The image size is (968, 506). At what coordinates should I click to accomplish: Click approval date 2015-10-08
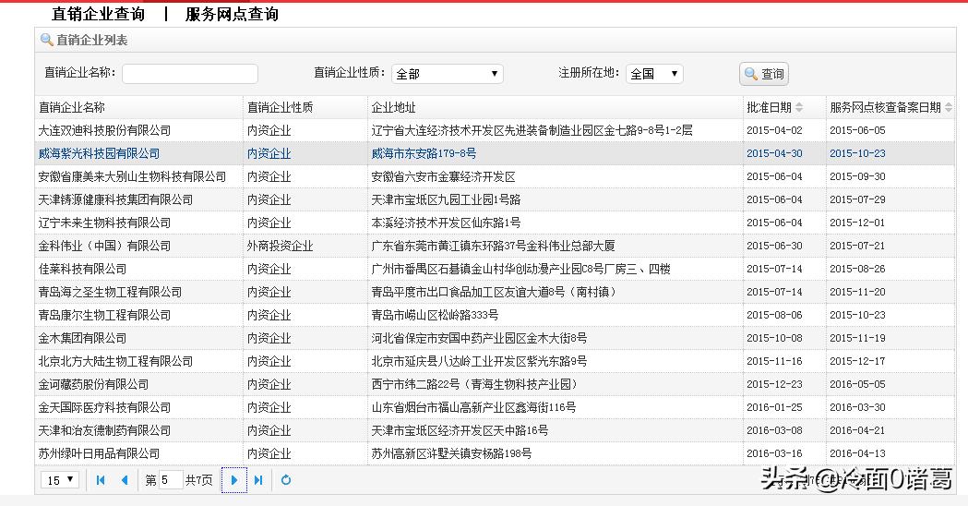774,338
